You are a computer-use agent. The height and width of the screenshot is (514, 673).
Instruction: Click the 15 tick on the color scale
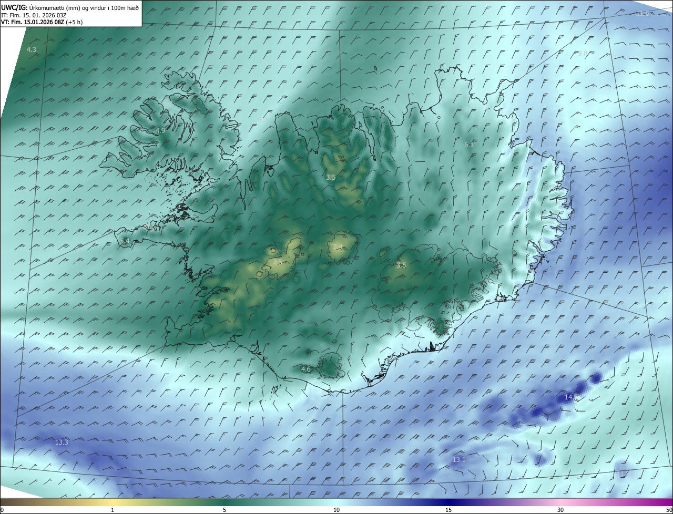point(448,510)
